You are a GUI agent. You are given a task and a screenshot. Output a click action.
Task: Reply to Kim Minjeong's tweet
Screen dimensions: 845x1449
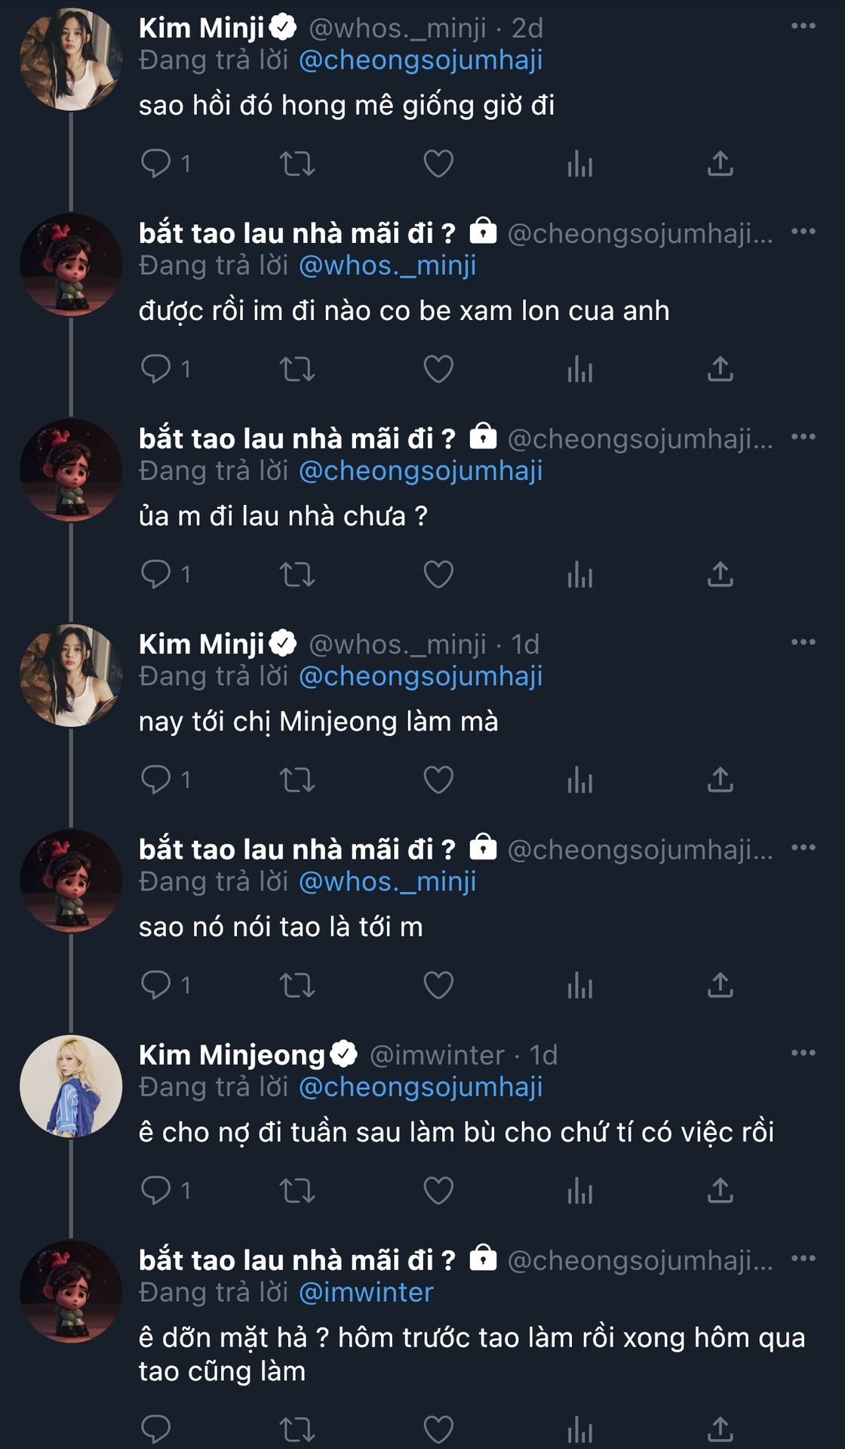tap(156, 1190)
